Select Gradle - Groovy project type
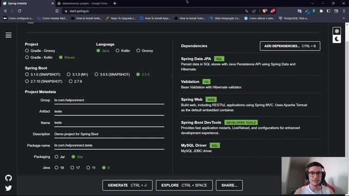Screen dimensions: 349x196 [40, 51]
